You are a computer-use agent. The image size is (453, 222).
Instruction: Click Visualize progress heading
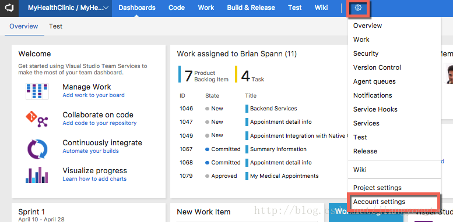tap(95, 171)
